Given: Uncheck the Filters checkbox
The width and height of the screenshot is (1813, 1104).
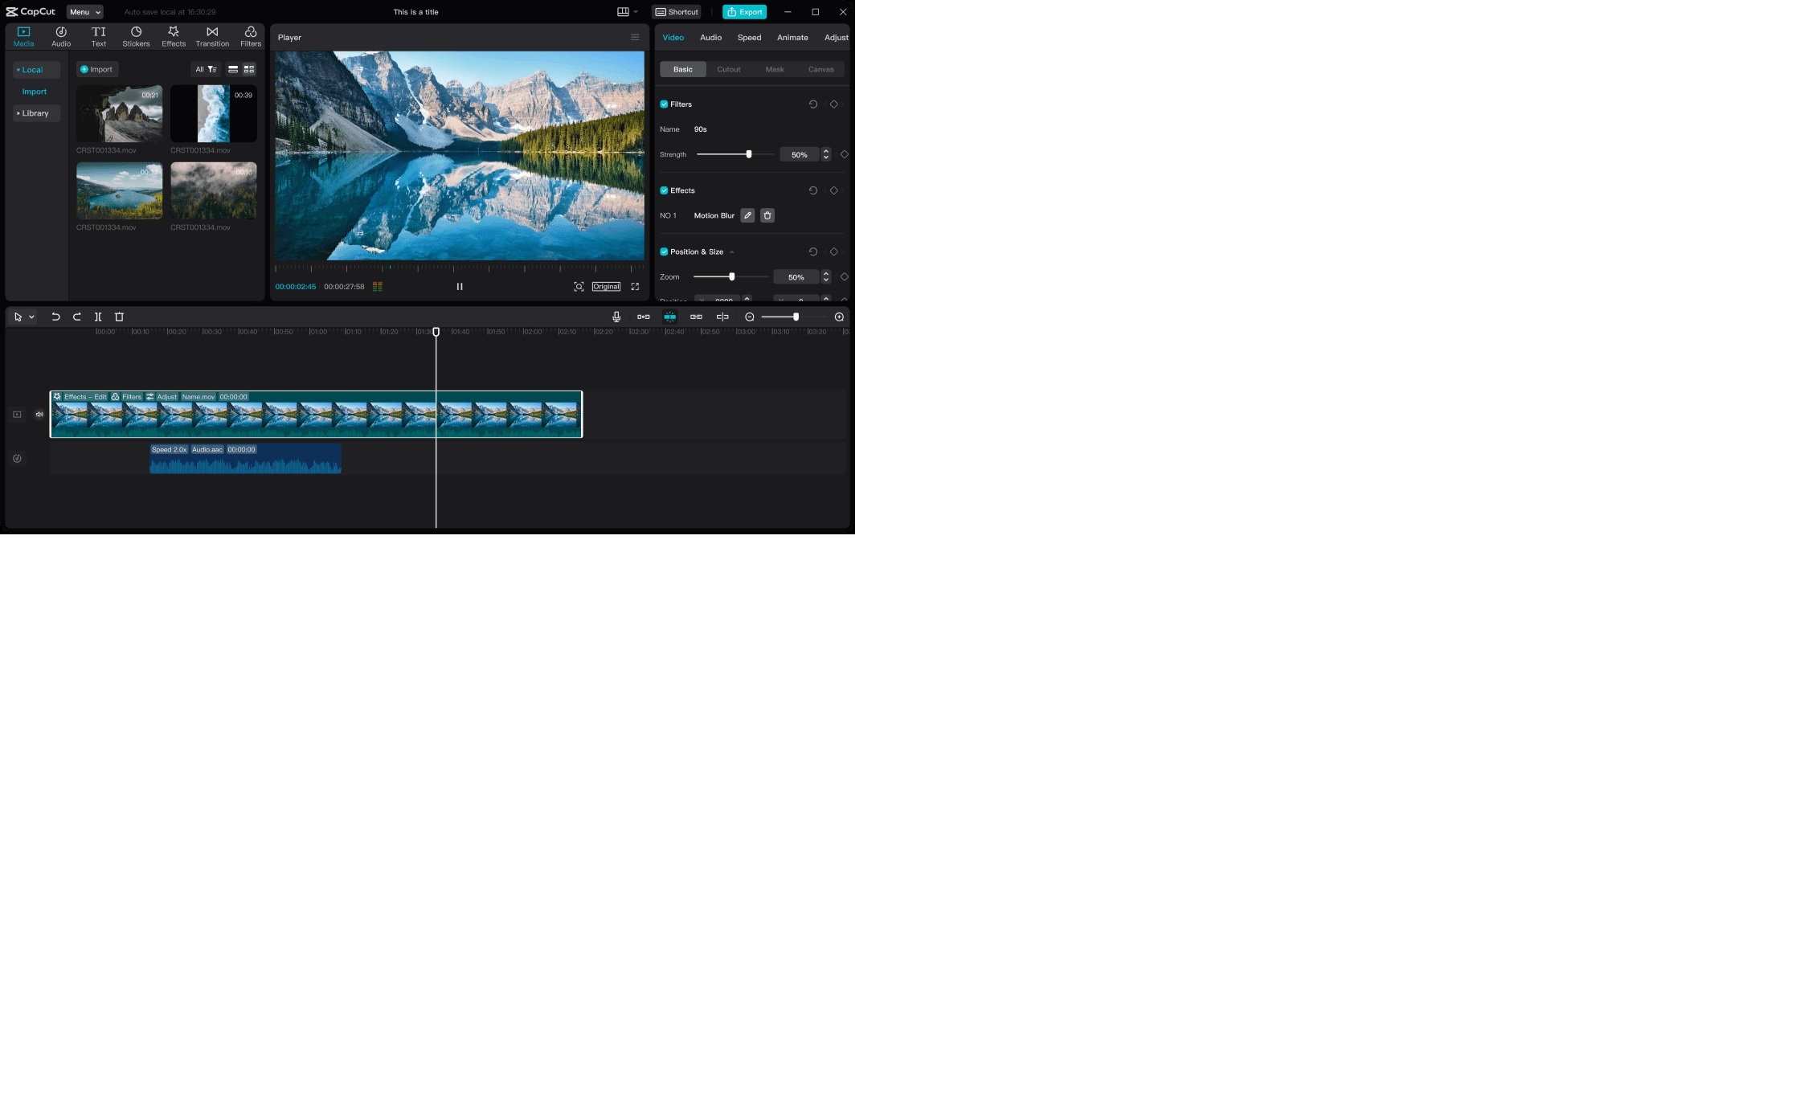Looking at the screenshot, I should pyautogui.click(x=664, y=104).
